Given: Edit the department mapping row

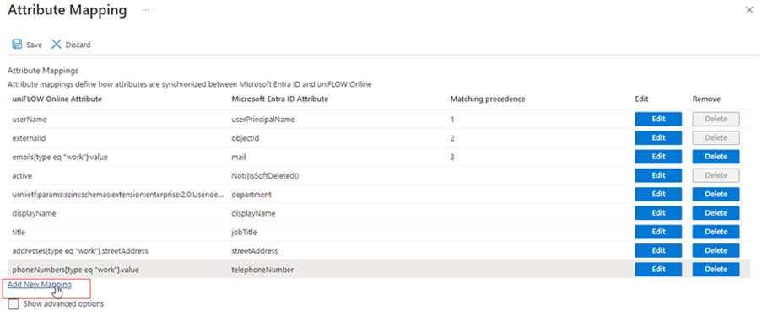Looking at the screenshot, I should 658,194.
